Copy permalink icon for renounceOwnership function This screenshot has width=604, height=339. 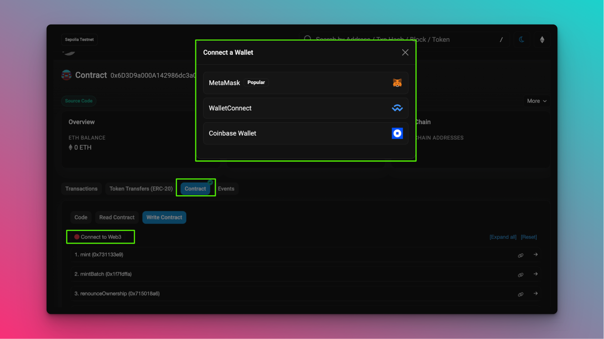click(520, 294)
